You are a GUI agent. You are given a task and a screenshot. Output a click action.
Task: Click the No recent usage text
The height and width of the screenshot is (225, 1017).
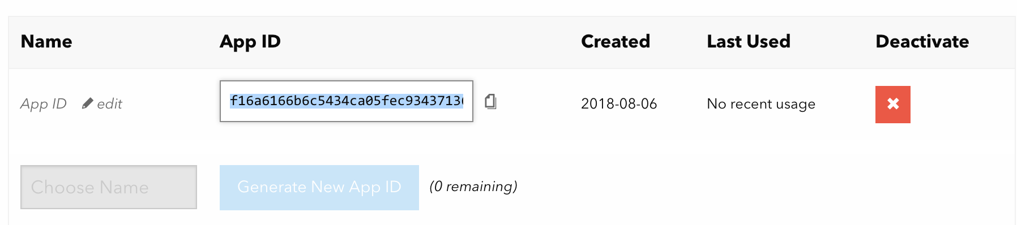point(761,104)
